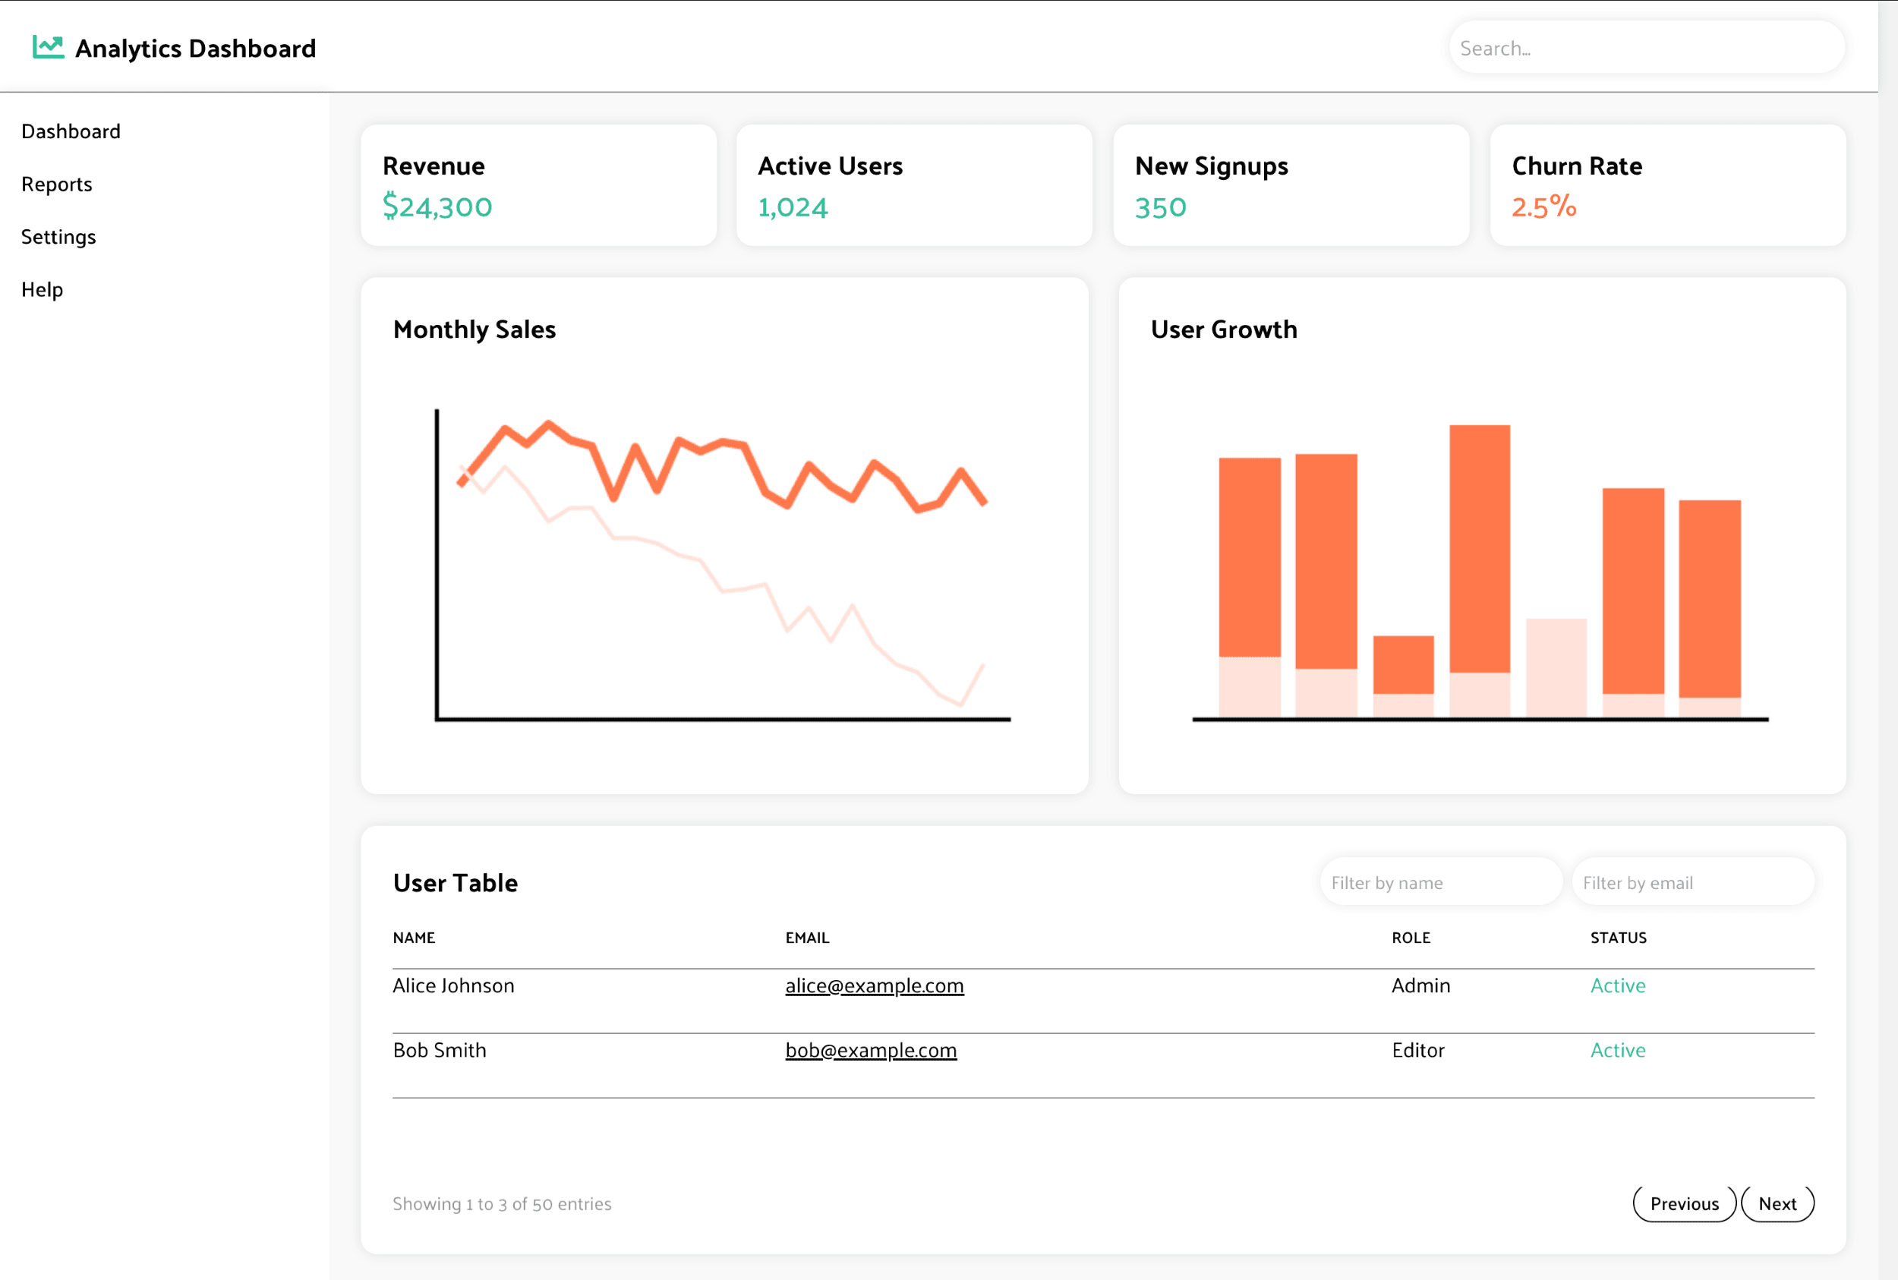Click the Churn Rate card
This screenshot has height=1280, width=1898.
pos(1667,185)
